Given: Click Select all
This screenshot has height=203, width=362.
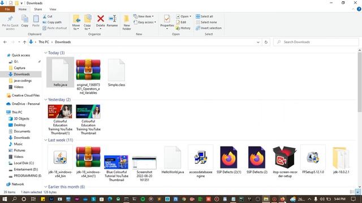Looking at the screenshot, I should (204, 16).
